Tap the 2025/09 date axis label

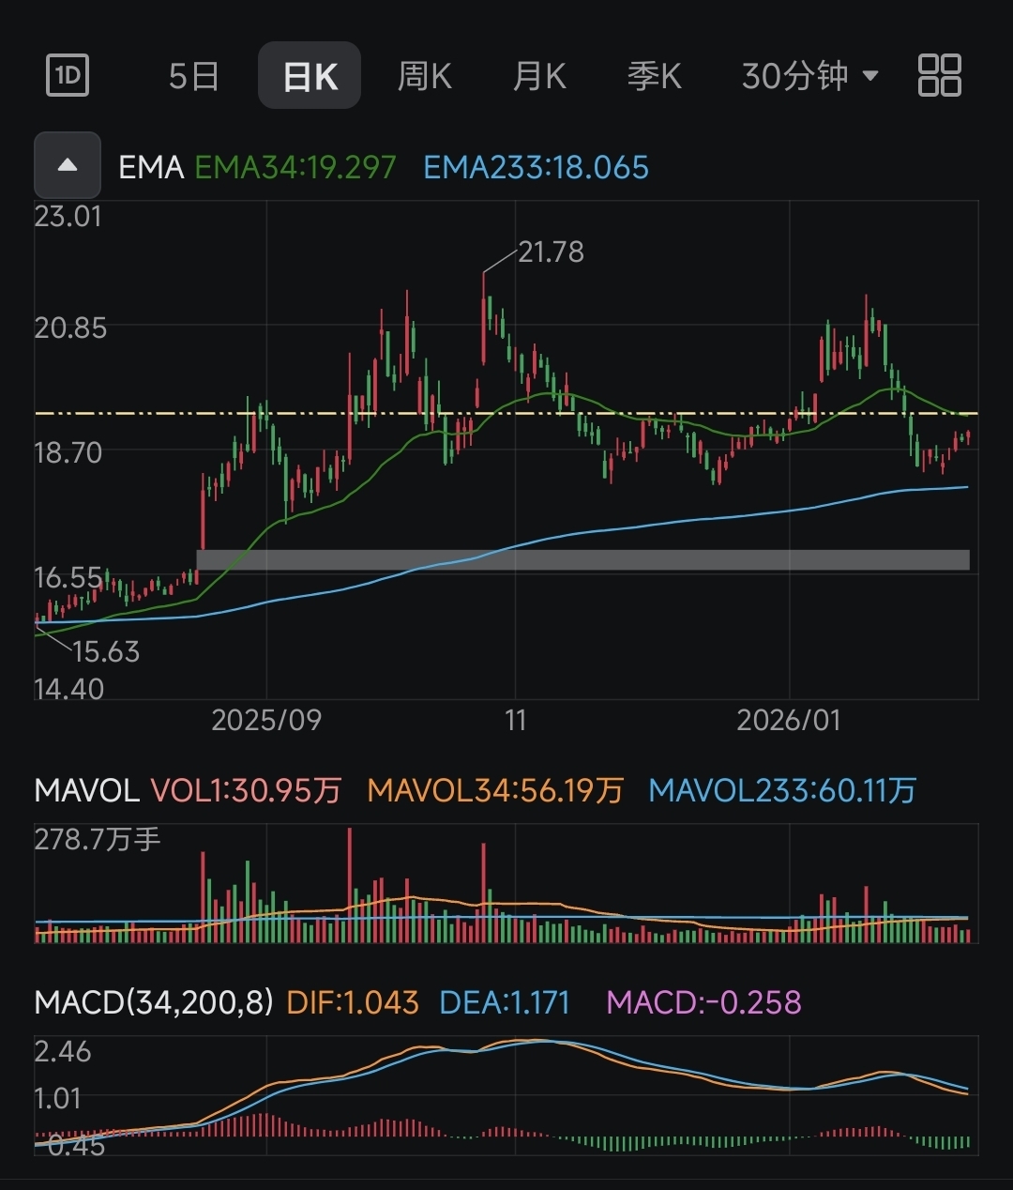pos(266,721)
